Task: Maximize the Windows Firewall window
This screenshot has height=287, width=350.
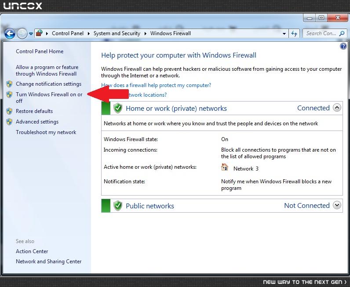Action: (x=321, y=18)
